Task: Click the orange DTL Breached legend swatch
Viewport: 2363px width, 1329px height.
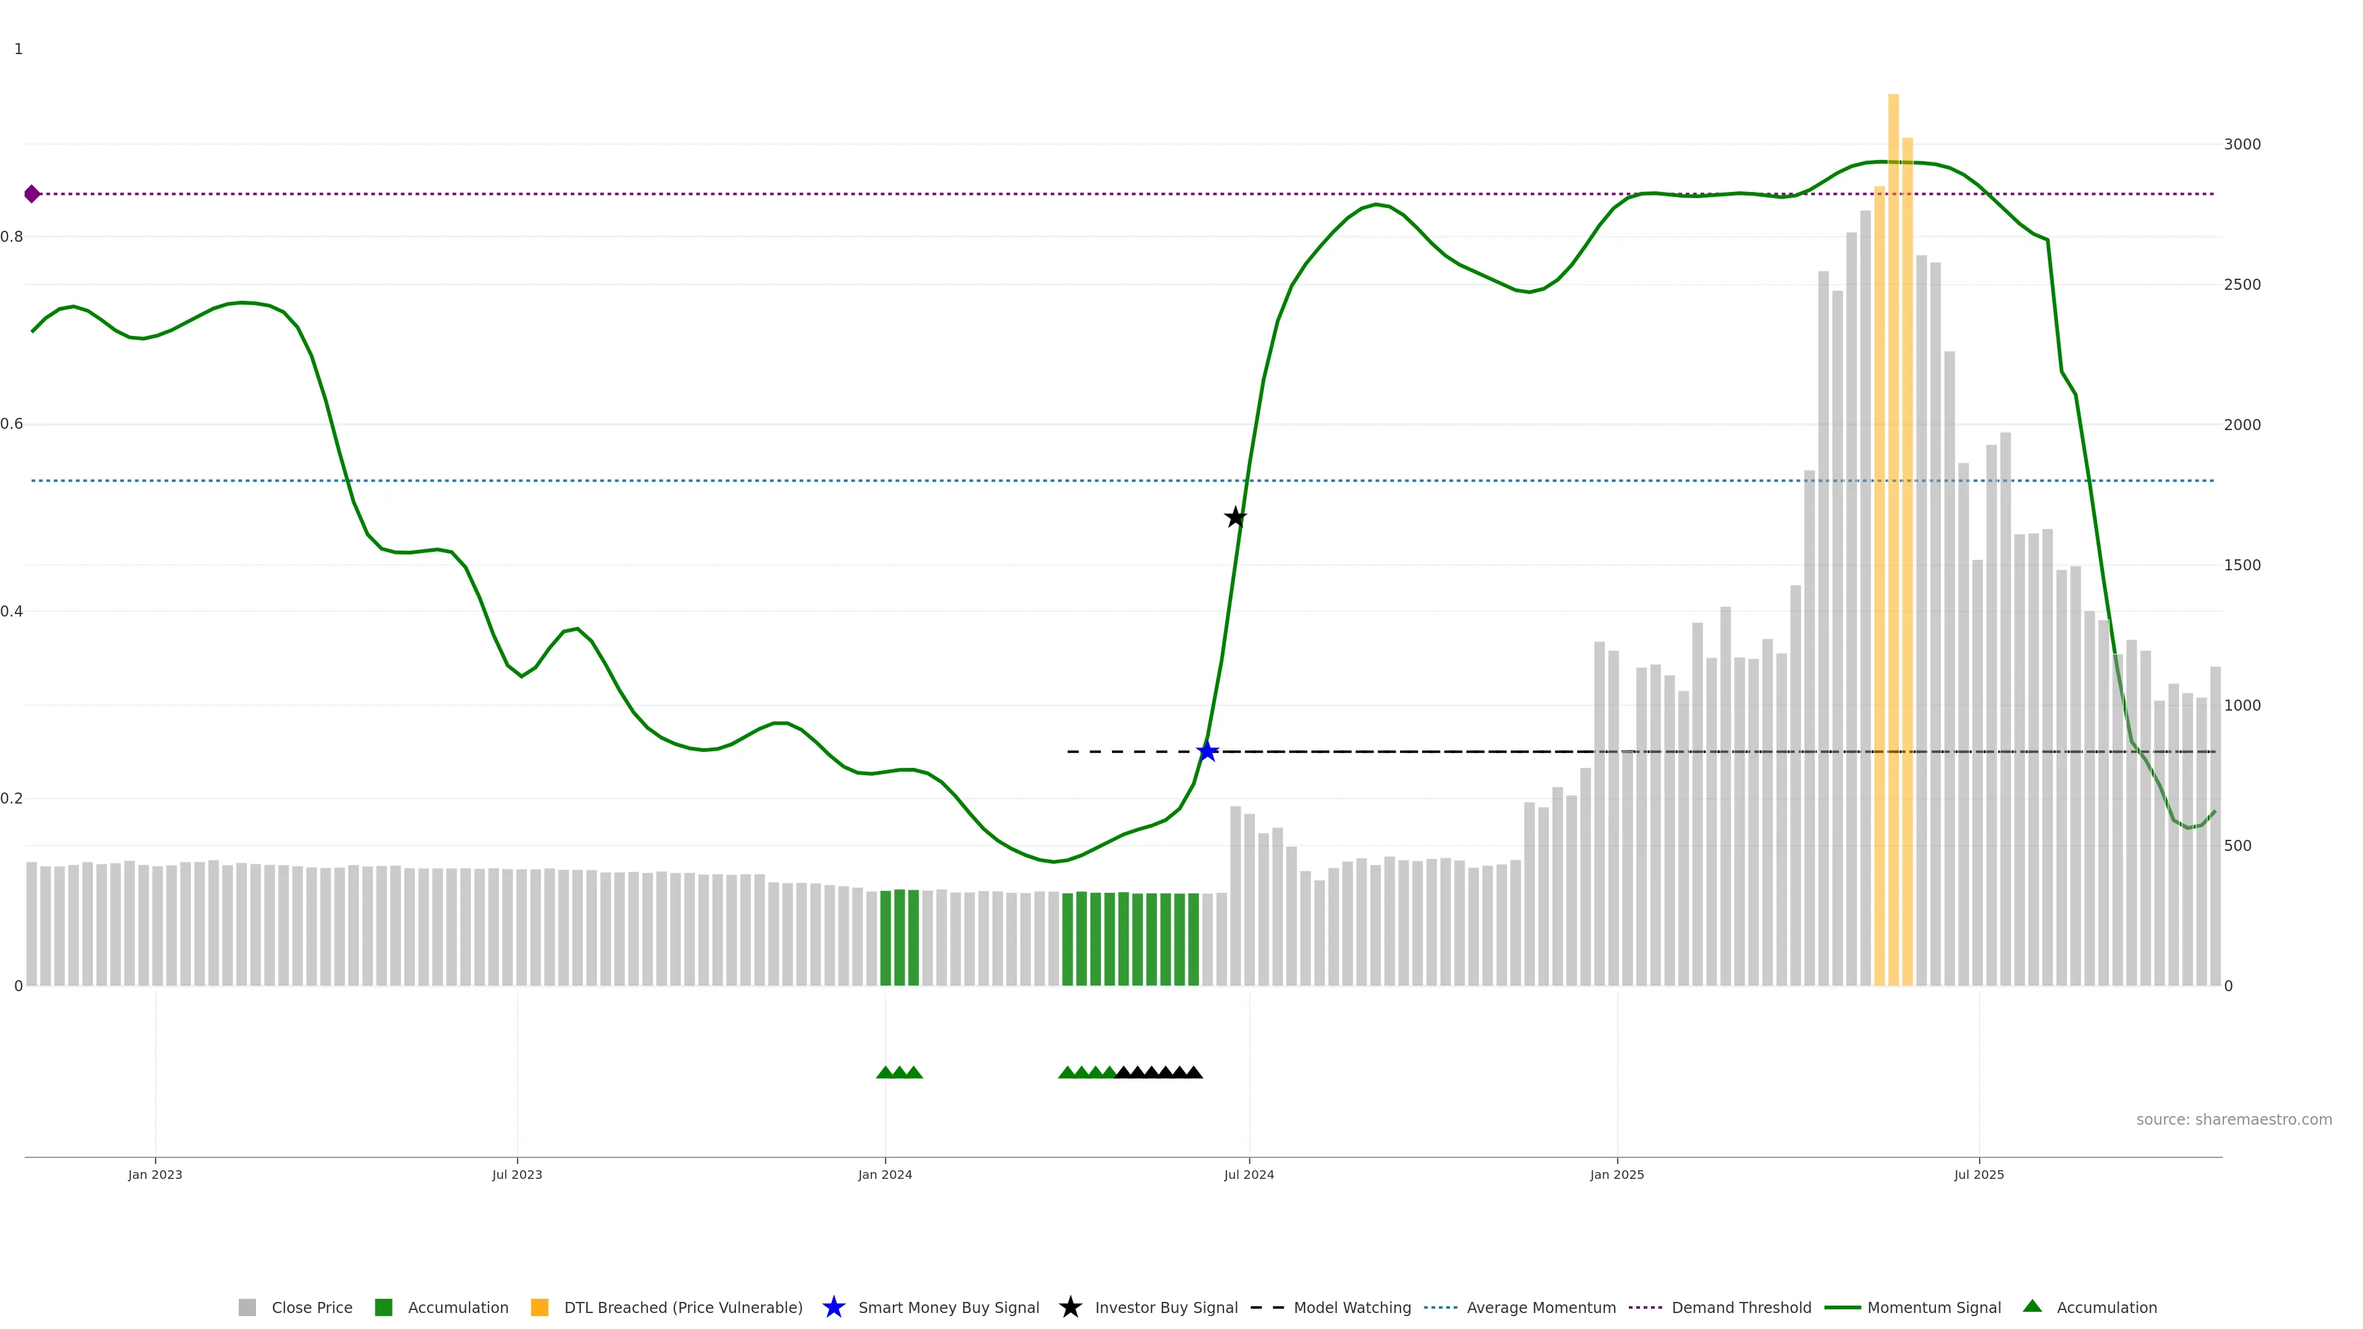Action: (x=540, y=1307)
